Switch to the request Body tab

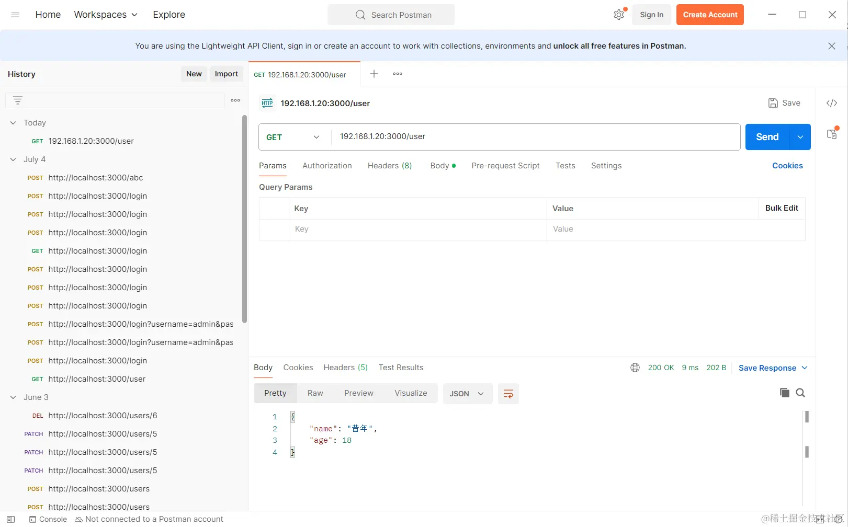click(443, 166)
